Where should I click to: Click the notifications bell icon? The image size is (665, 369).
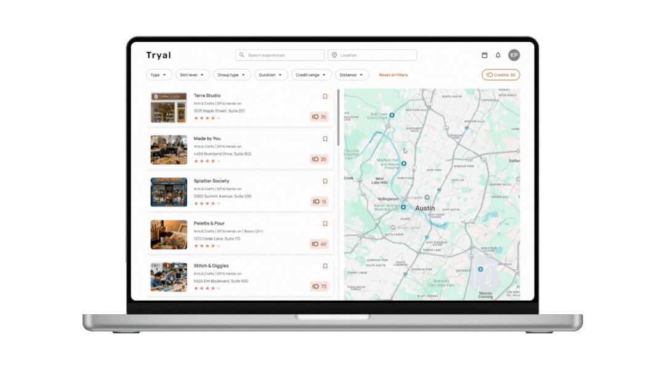(x=498, y=55)
